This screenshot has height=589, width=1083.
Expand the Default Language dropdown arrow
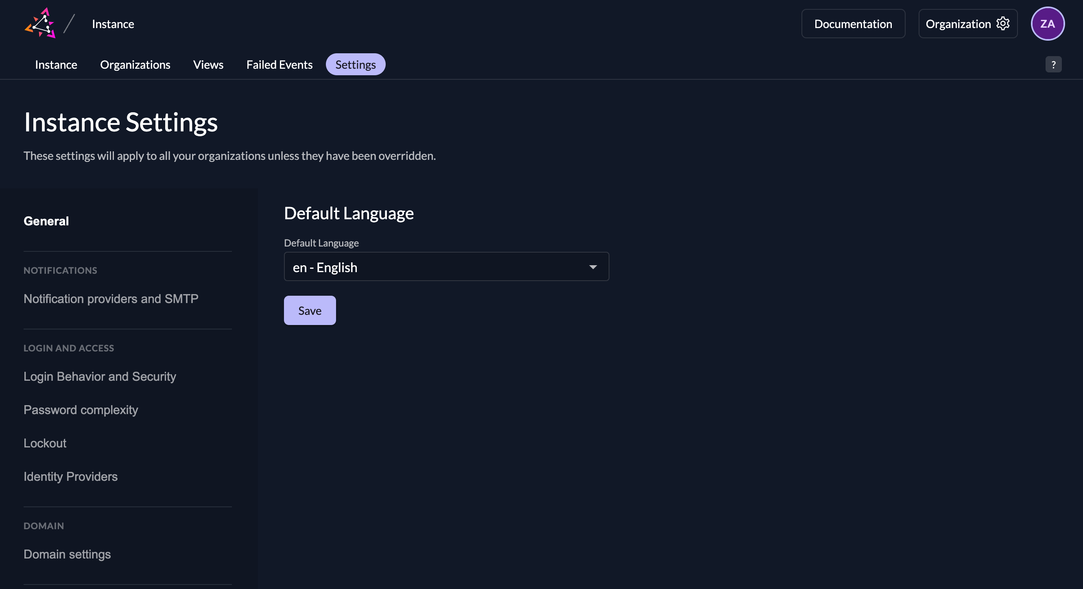(593, 267)
